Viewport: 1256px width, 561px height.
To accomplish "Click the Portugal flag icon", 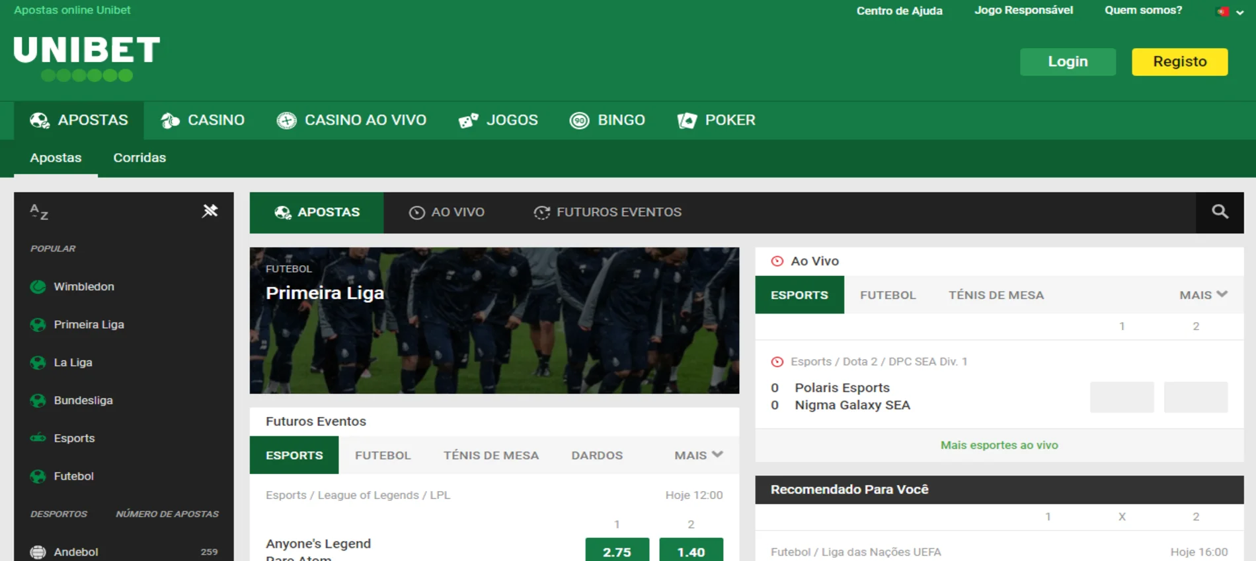I will (1222, 11).
